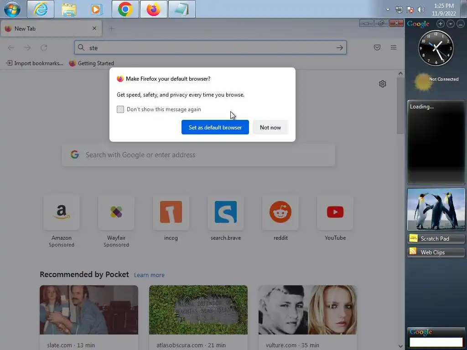Image resolution: width=467 pixels, height=350 pixels.
Task: Select the Firefox taskbar button
Action: click(154, 9)
